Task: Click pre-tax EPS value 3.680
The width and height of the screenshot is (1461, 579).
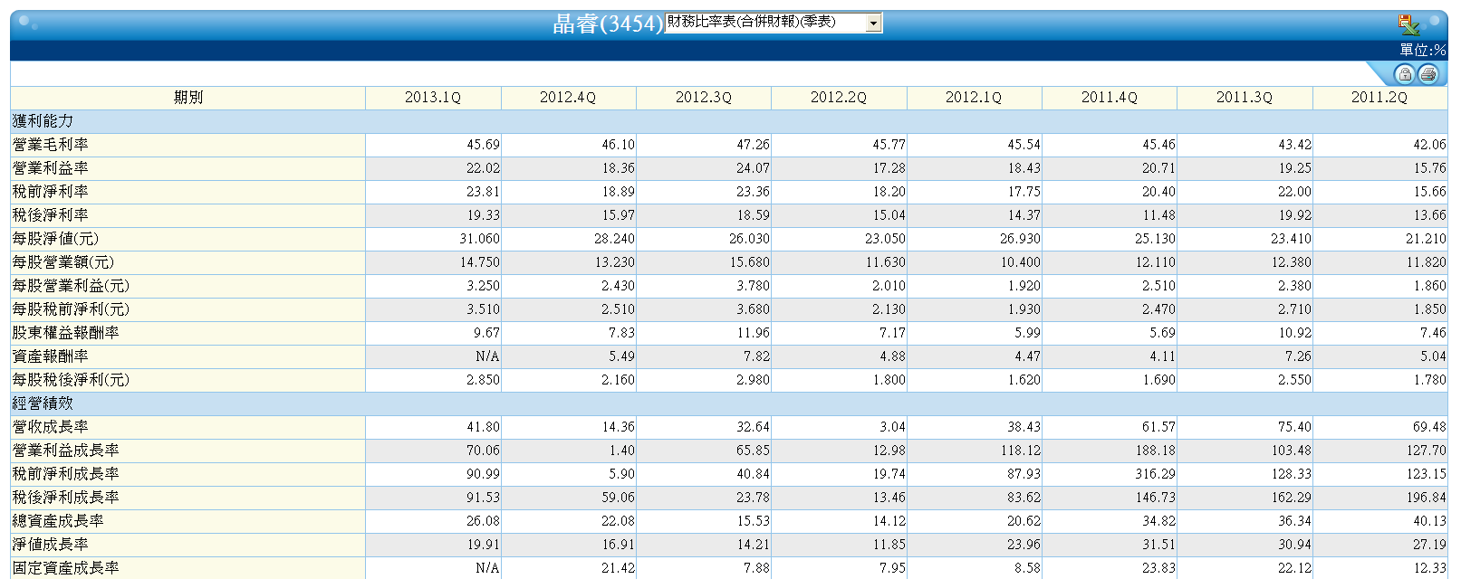Action: coord(753,309)
